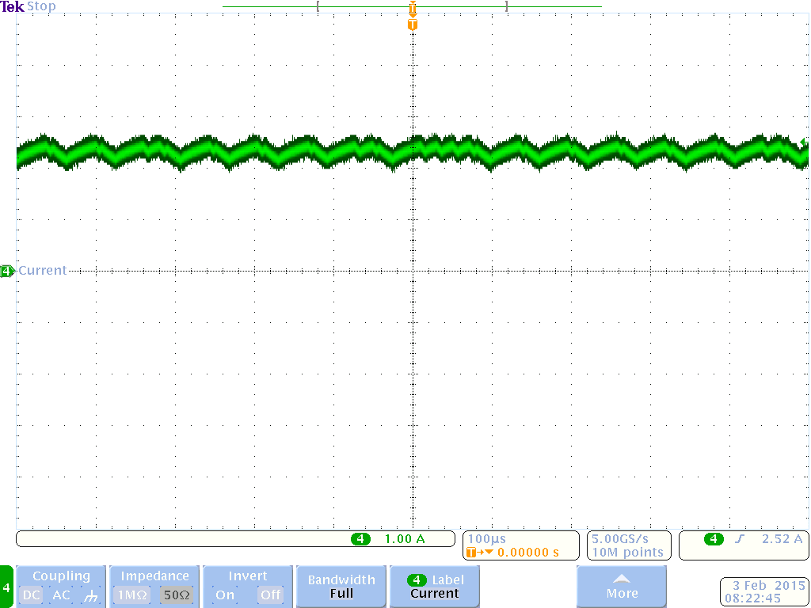The image size is (811, 608).
Task: Click the date and time display
Action: [x=763, y=591]
